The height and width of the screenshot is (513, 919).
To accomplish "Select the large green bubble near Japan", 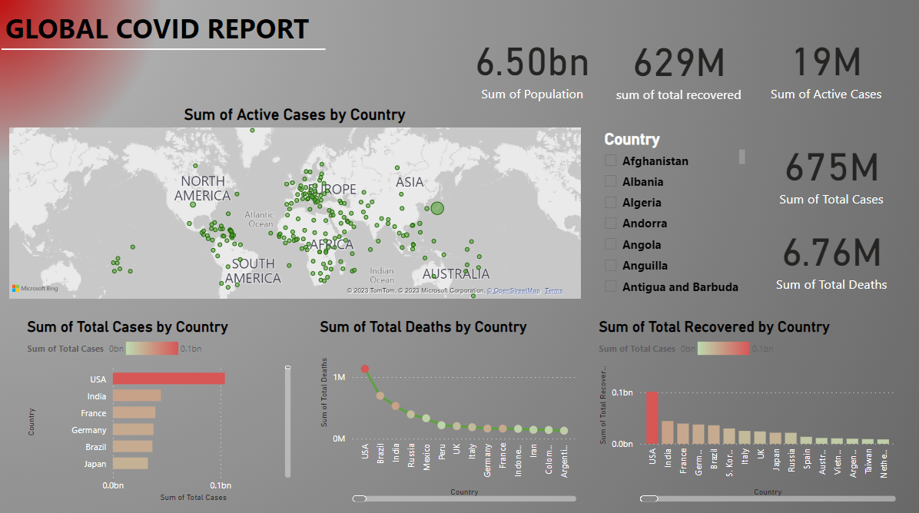I will tap(437, 208).
